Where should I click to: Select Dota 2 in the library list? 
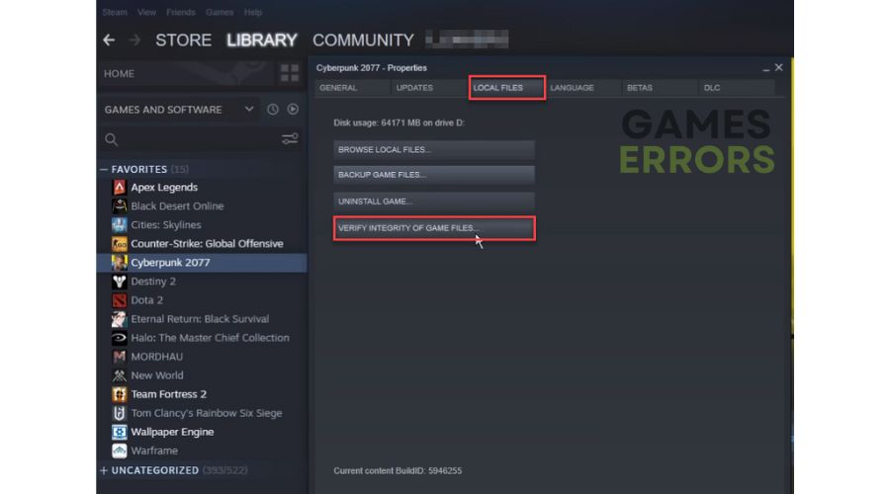click(146, 300)
